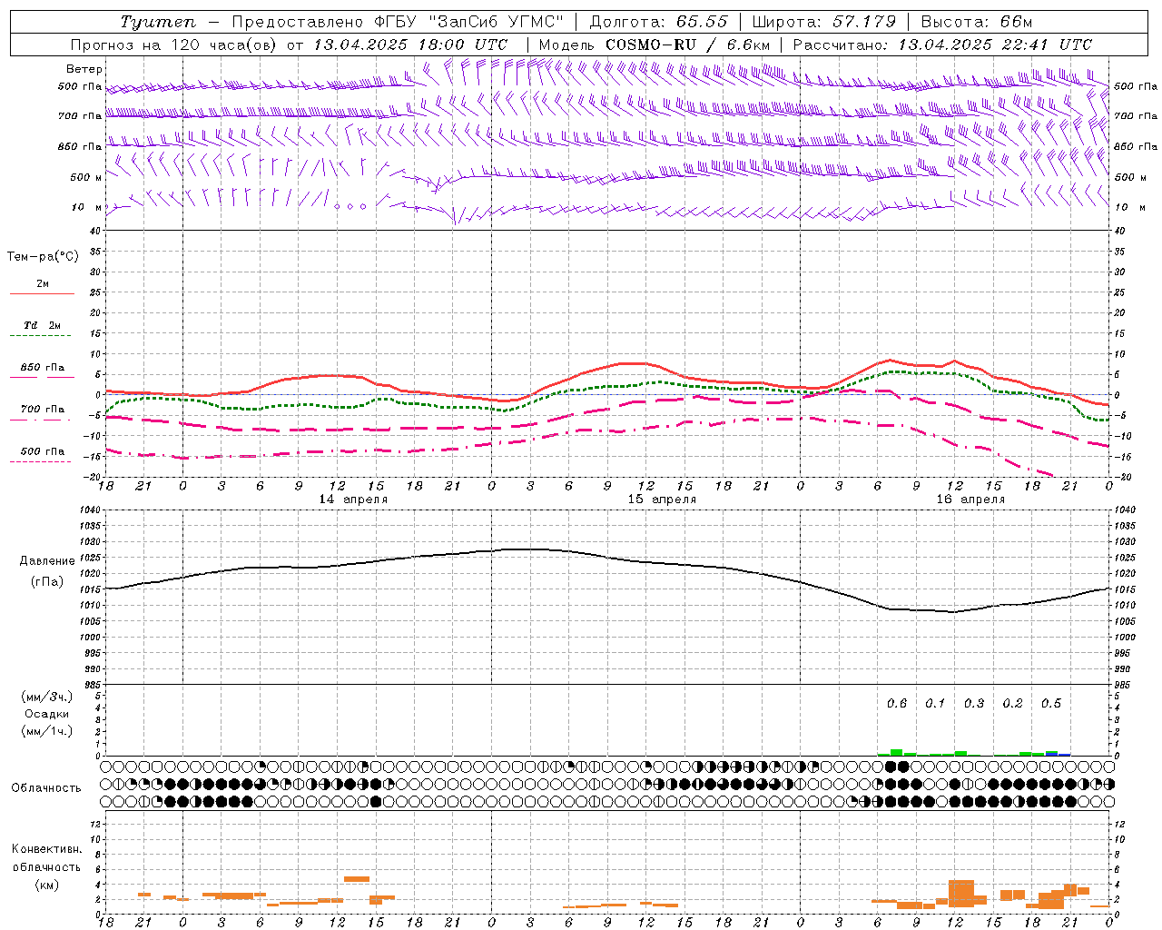The height and width of the screenshot is (930, 1162).
Task: Click the 'Долгота: 65.55' header field
Action: click(658, 22)
